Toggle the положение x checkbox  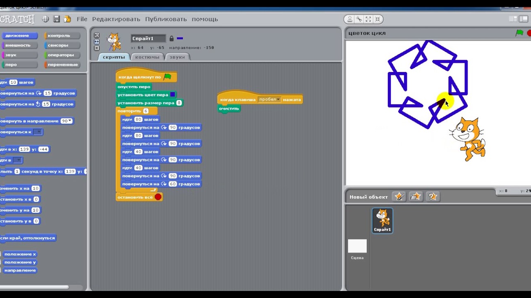pos(0,254)
